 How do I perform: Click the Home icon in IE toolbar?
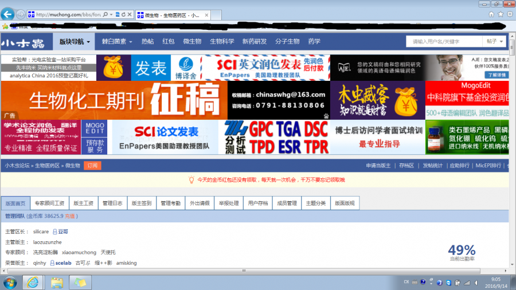pyautogui.click(x=491, y=14)
